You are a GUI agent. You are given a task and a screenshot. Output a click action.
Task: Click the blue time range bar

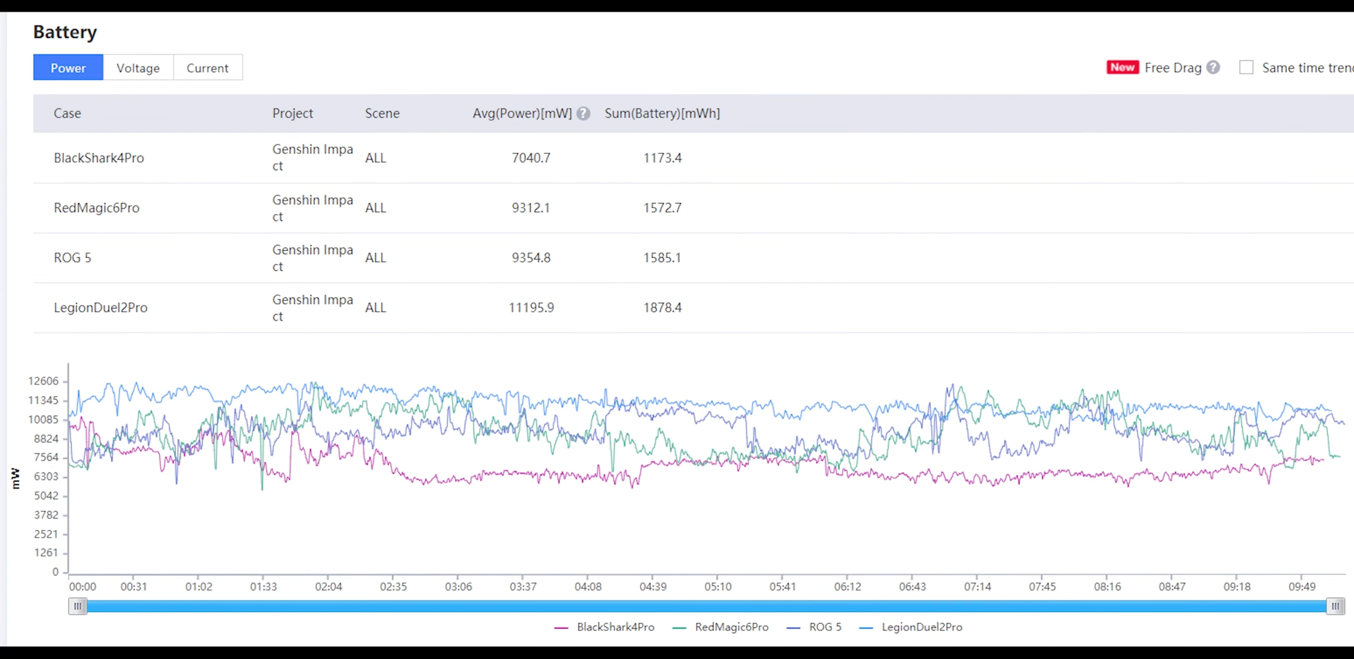click(x=704, y=606)
